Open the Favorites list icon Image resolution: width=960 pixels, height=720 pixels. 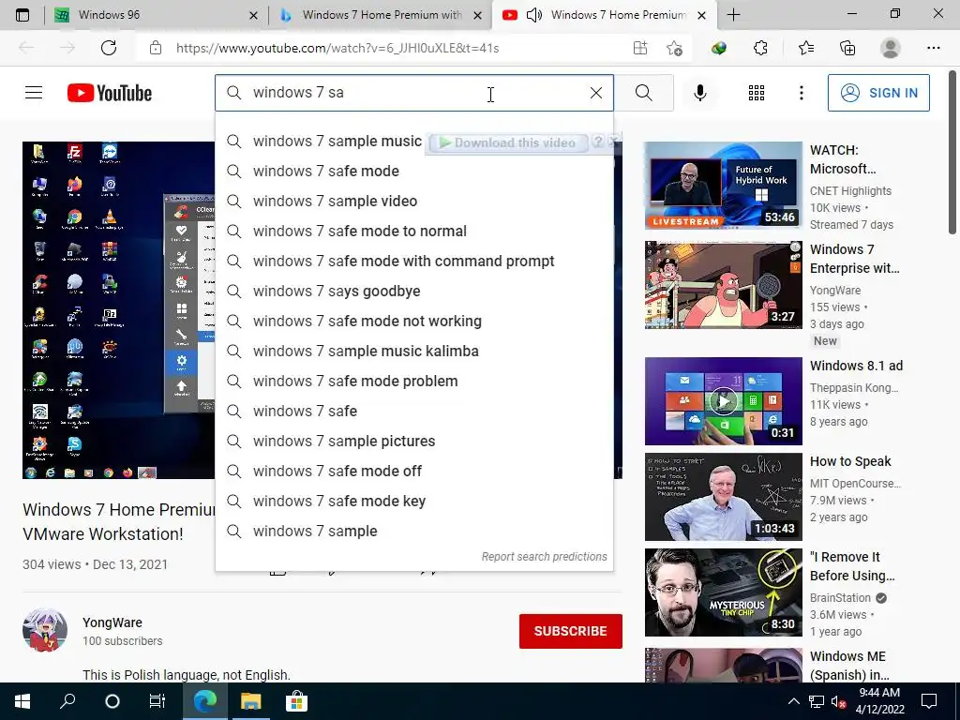click(805, 48)
